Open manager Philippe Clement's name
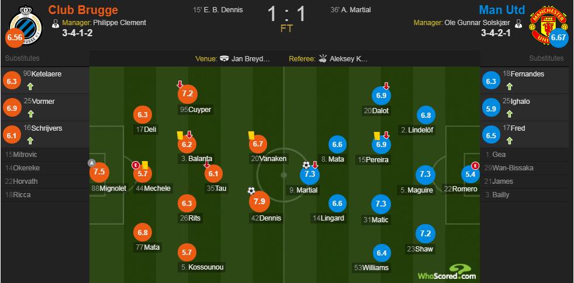Screen dimensions: 574x283 pos(119,23)
